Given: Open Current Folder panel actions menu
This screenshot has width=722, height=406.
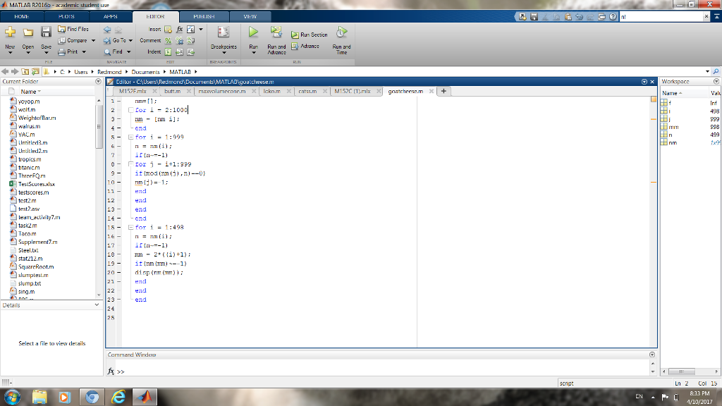Looking at the screenshot, I should 98,82.
